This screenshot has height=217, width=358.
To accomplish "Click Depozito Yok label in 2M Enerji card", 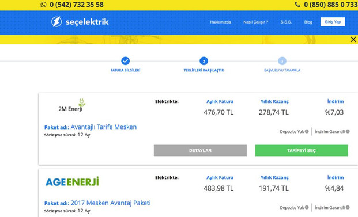I will click(292, 131).
